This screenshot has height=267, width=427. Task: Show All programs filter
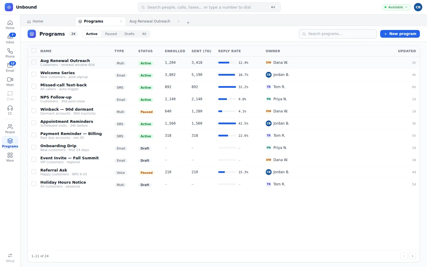coord(144,34)
